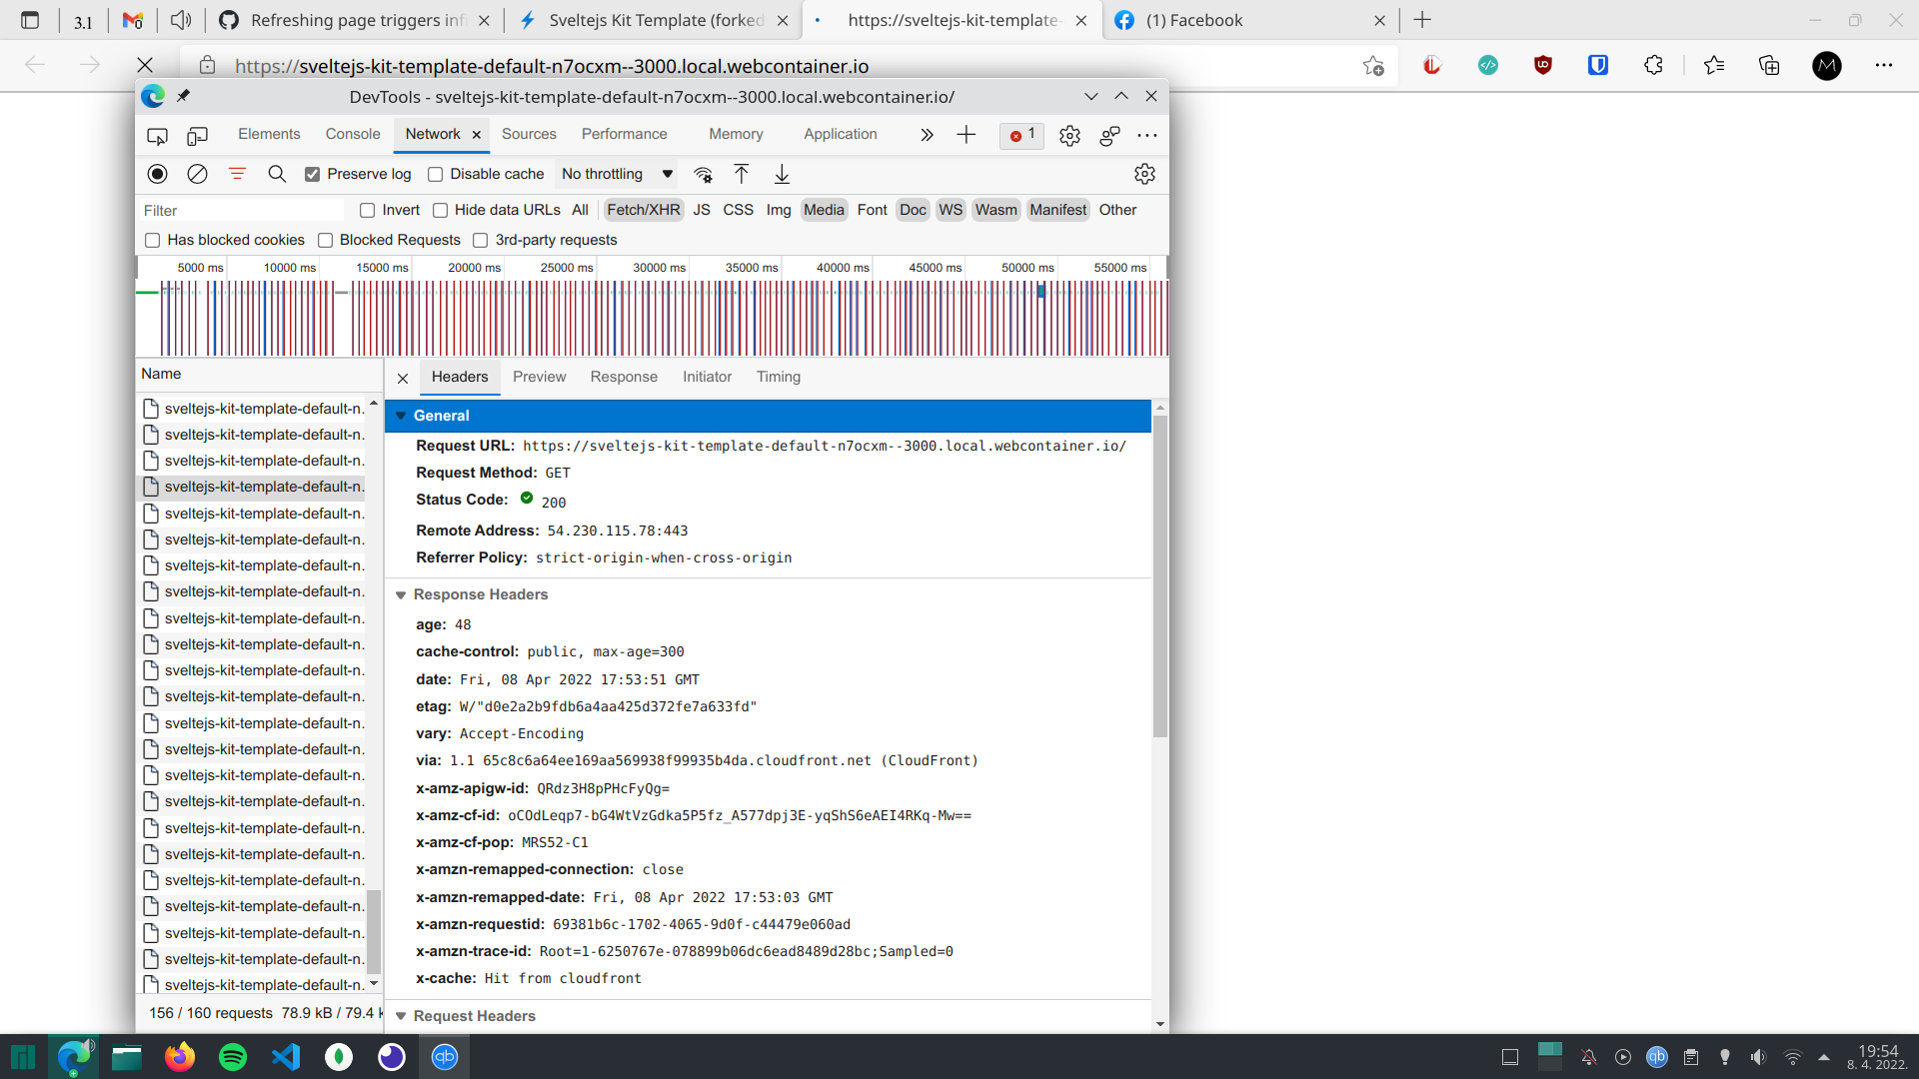The image size is (1919, 1079).
Task: Expand the Request Headers section
Action: pos(401,1016)
